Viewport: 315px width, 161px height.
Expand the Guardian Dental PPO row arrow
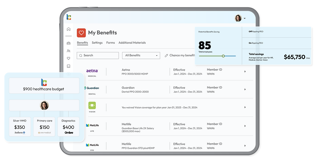[x=245, y=89]
